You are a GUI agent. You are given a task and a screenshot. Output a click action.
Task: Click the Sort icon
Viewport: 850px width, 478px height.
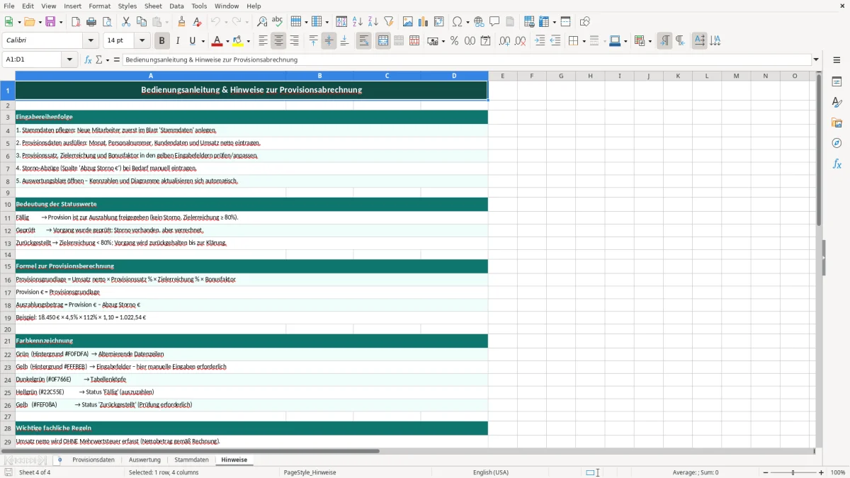pos(342,22)
